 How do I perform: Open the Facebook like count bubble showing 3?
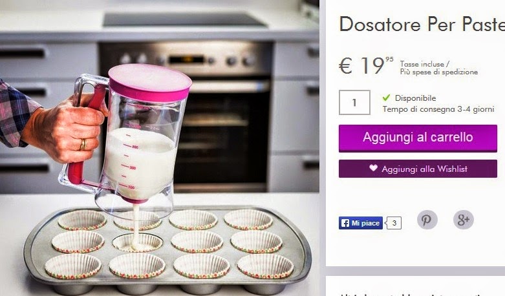(394, 223)
